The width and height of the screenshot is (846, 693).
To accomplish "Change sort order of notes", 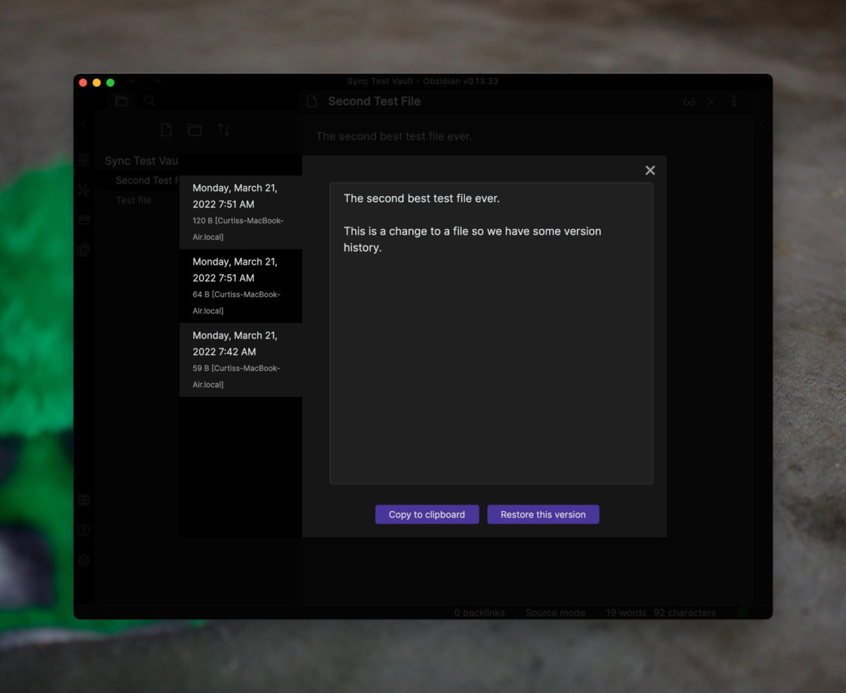I will tap(223, 129).
